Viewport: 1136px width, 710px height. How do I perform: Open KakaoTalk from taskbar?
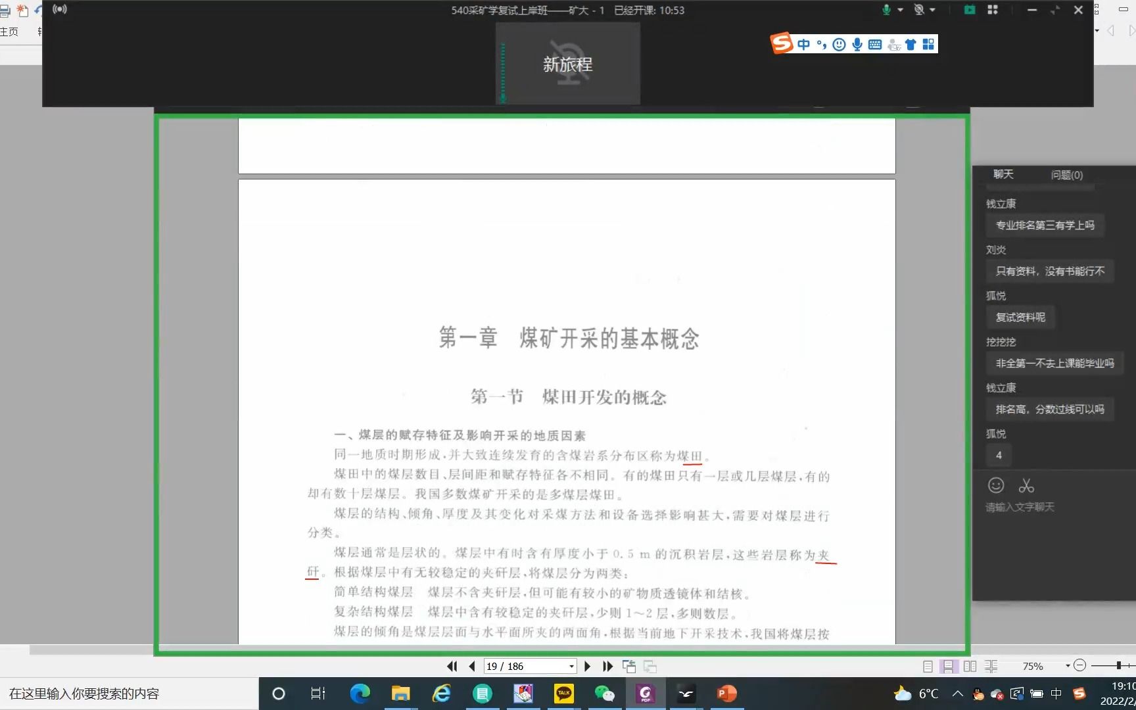coord(563,694)
